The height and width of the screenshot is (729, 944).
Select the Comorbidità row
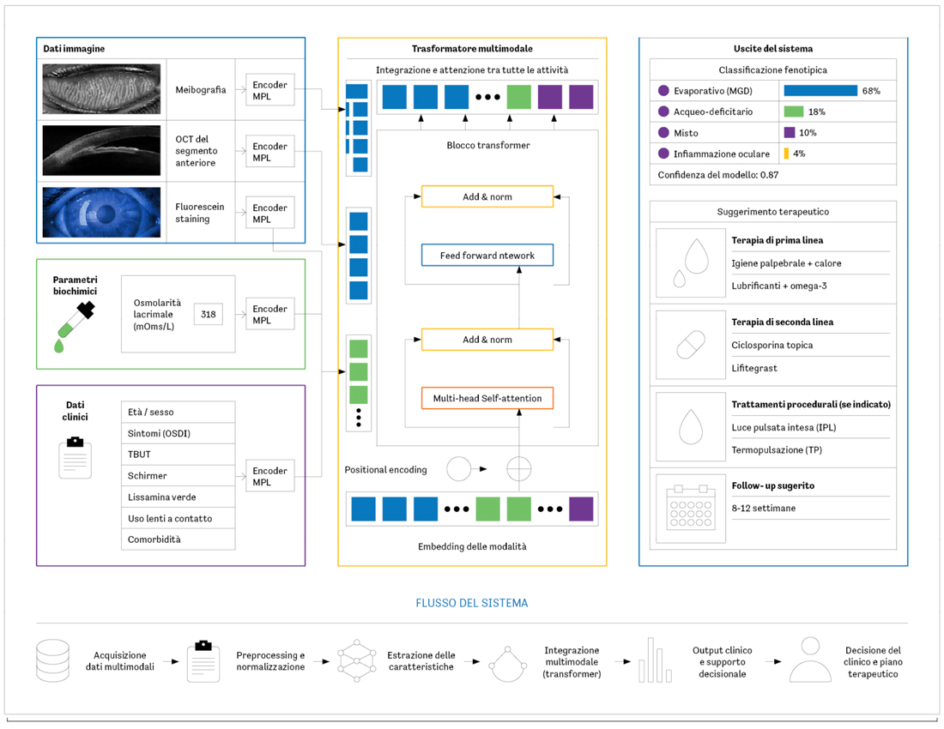click(179, 539)
